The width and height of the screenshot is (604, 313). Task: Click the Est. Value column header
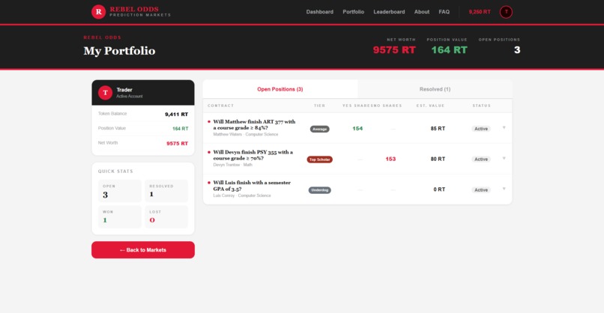(430, 106)
